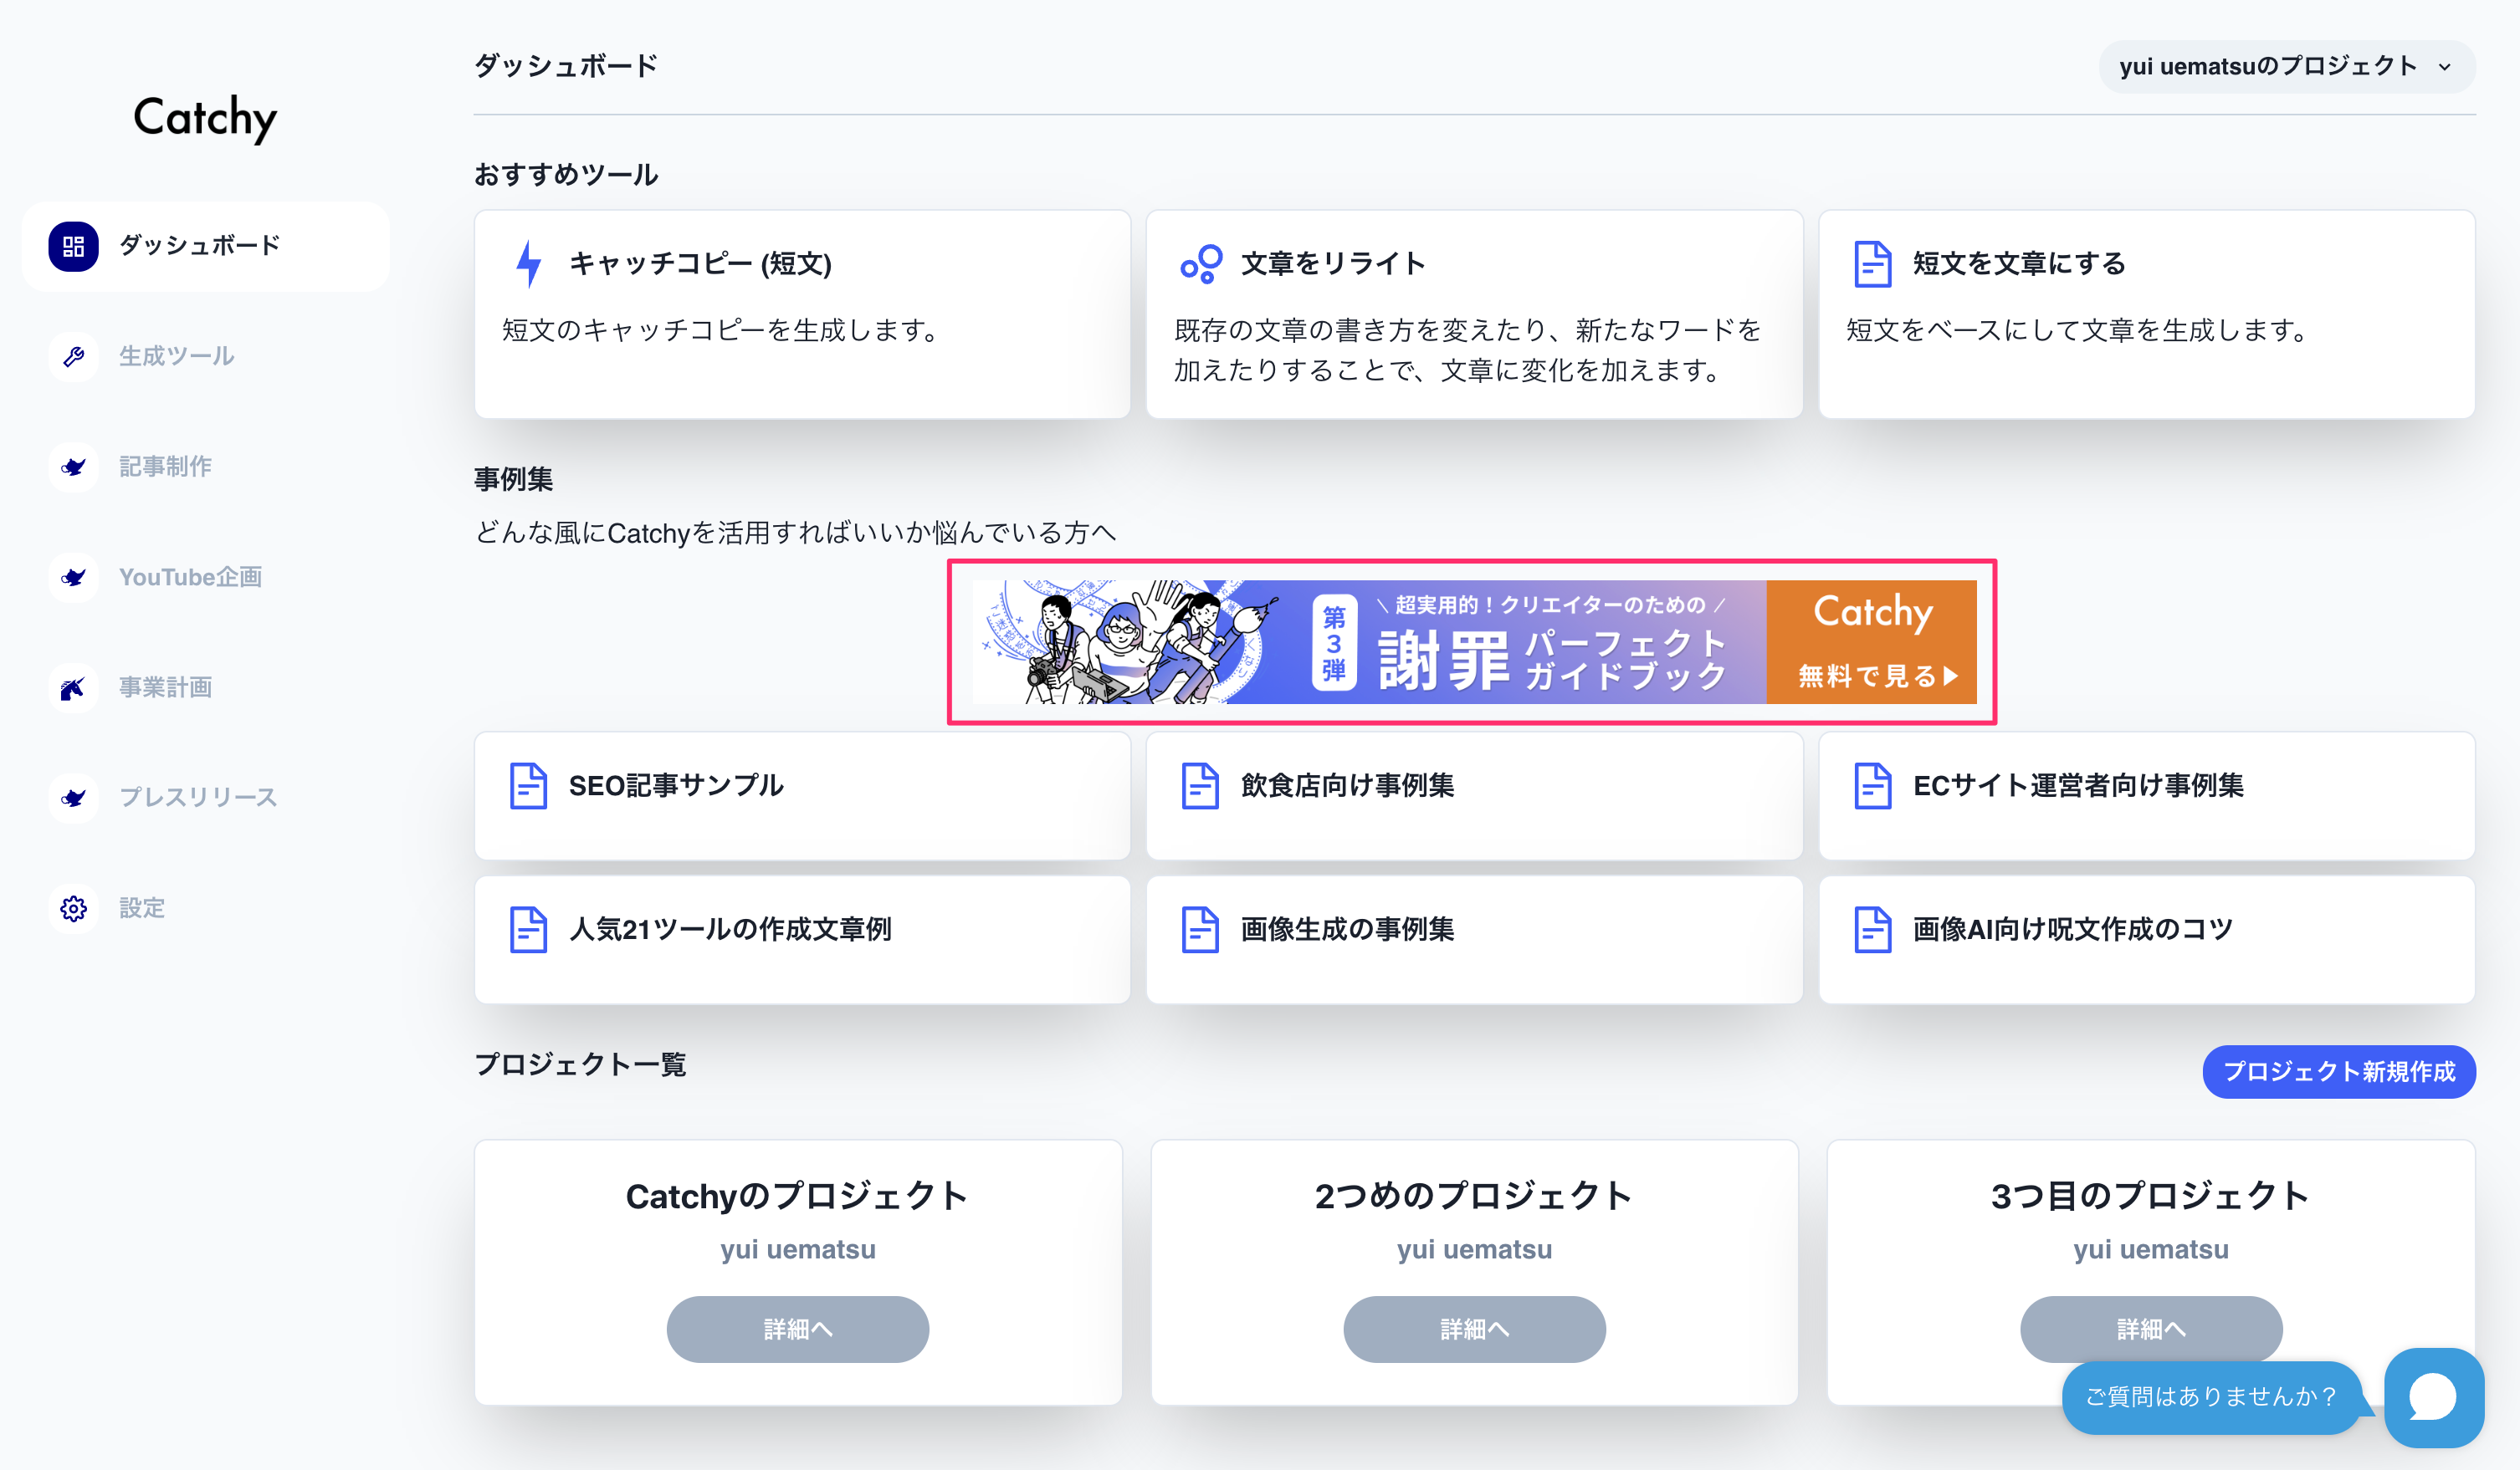Screen dimensions: 2520x1470
Task: Click the bird icon beside YouTube企画
Action: 73,578
